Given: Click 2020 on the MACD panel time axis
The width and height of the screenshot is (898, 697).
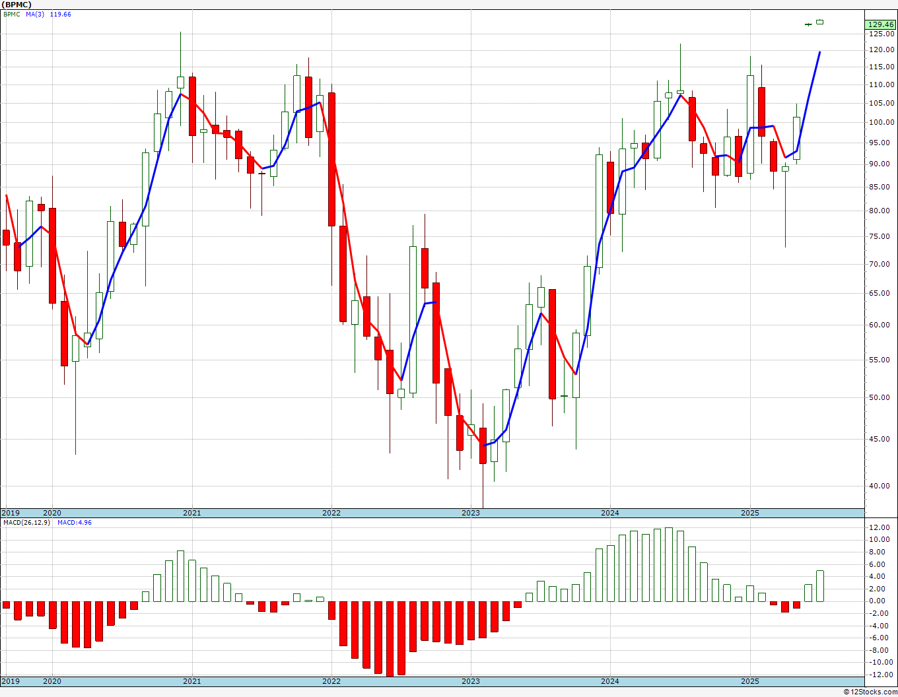Looking at the screenshot, I should click(x=52, y=681).
